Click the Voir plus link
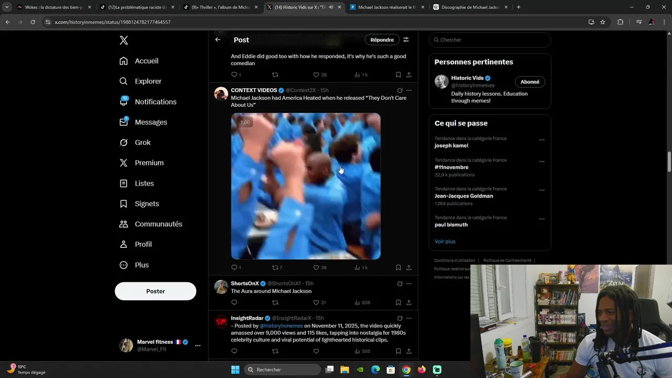Viewport: 672px width, 378px height. click(x=445, y=241)
